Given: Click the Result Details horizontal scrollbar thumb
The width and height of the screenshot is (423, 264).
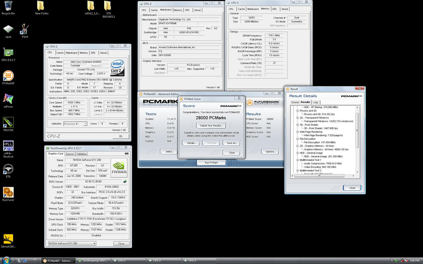Looking at the screenshot, I should tap(319, 176).
